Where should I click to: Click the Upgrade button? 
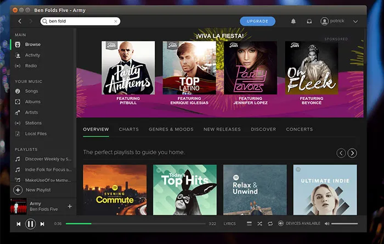pyautogui.click(x=257, y=21)
